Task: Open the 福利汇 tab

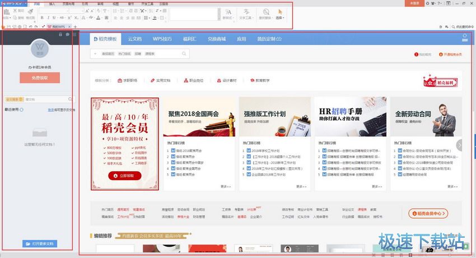Action: pyautogui.click(x=189, y=39)
